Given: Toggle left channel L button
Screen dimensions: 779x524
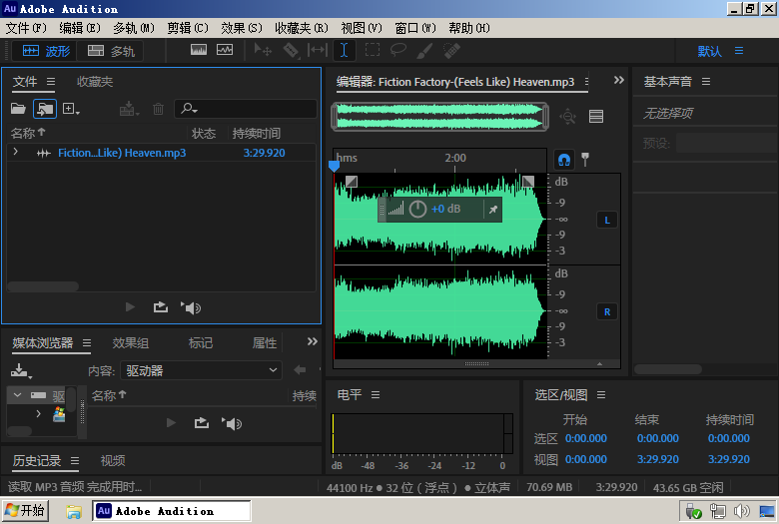Looking at the screenshot, I should tap(607, 220).
